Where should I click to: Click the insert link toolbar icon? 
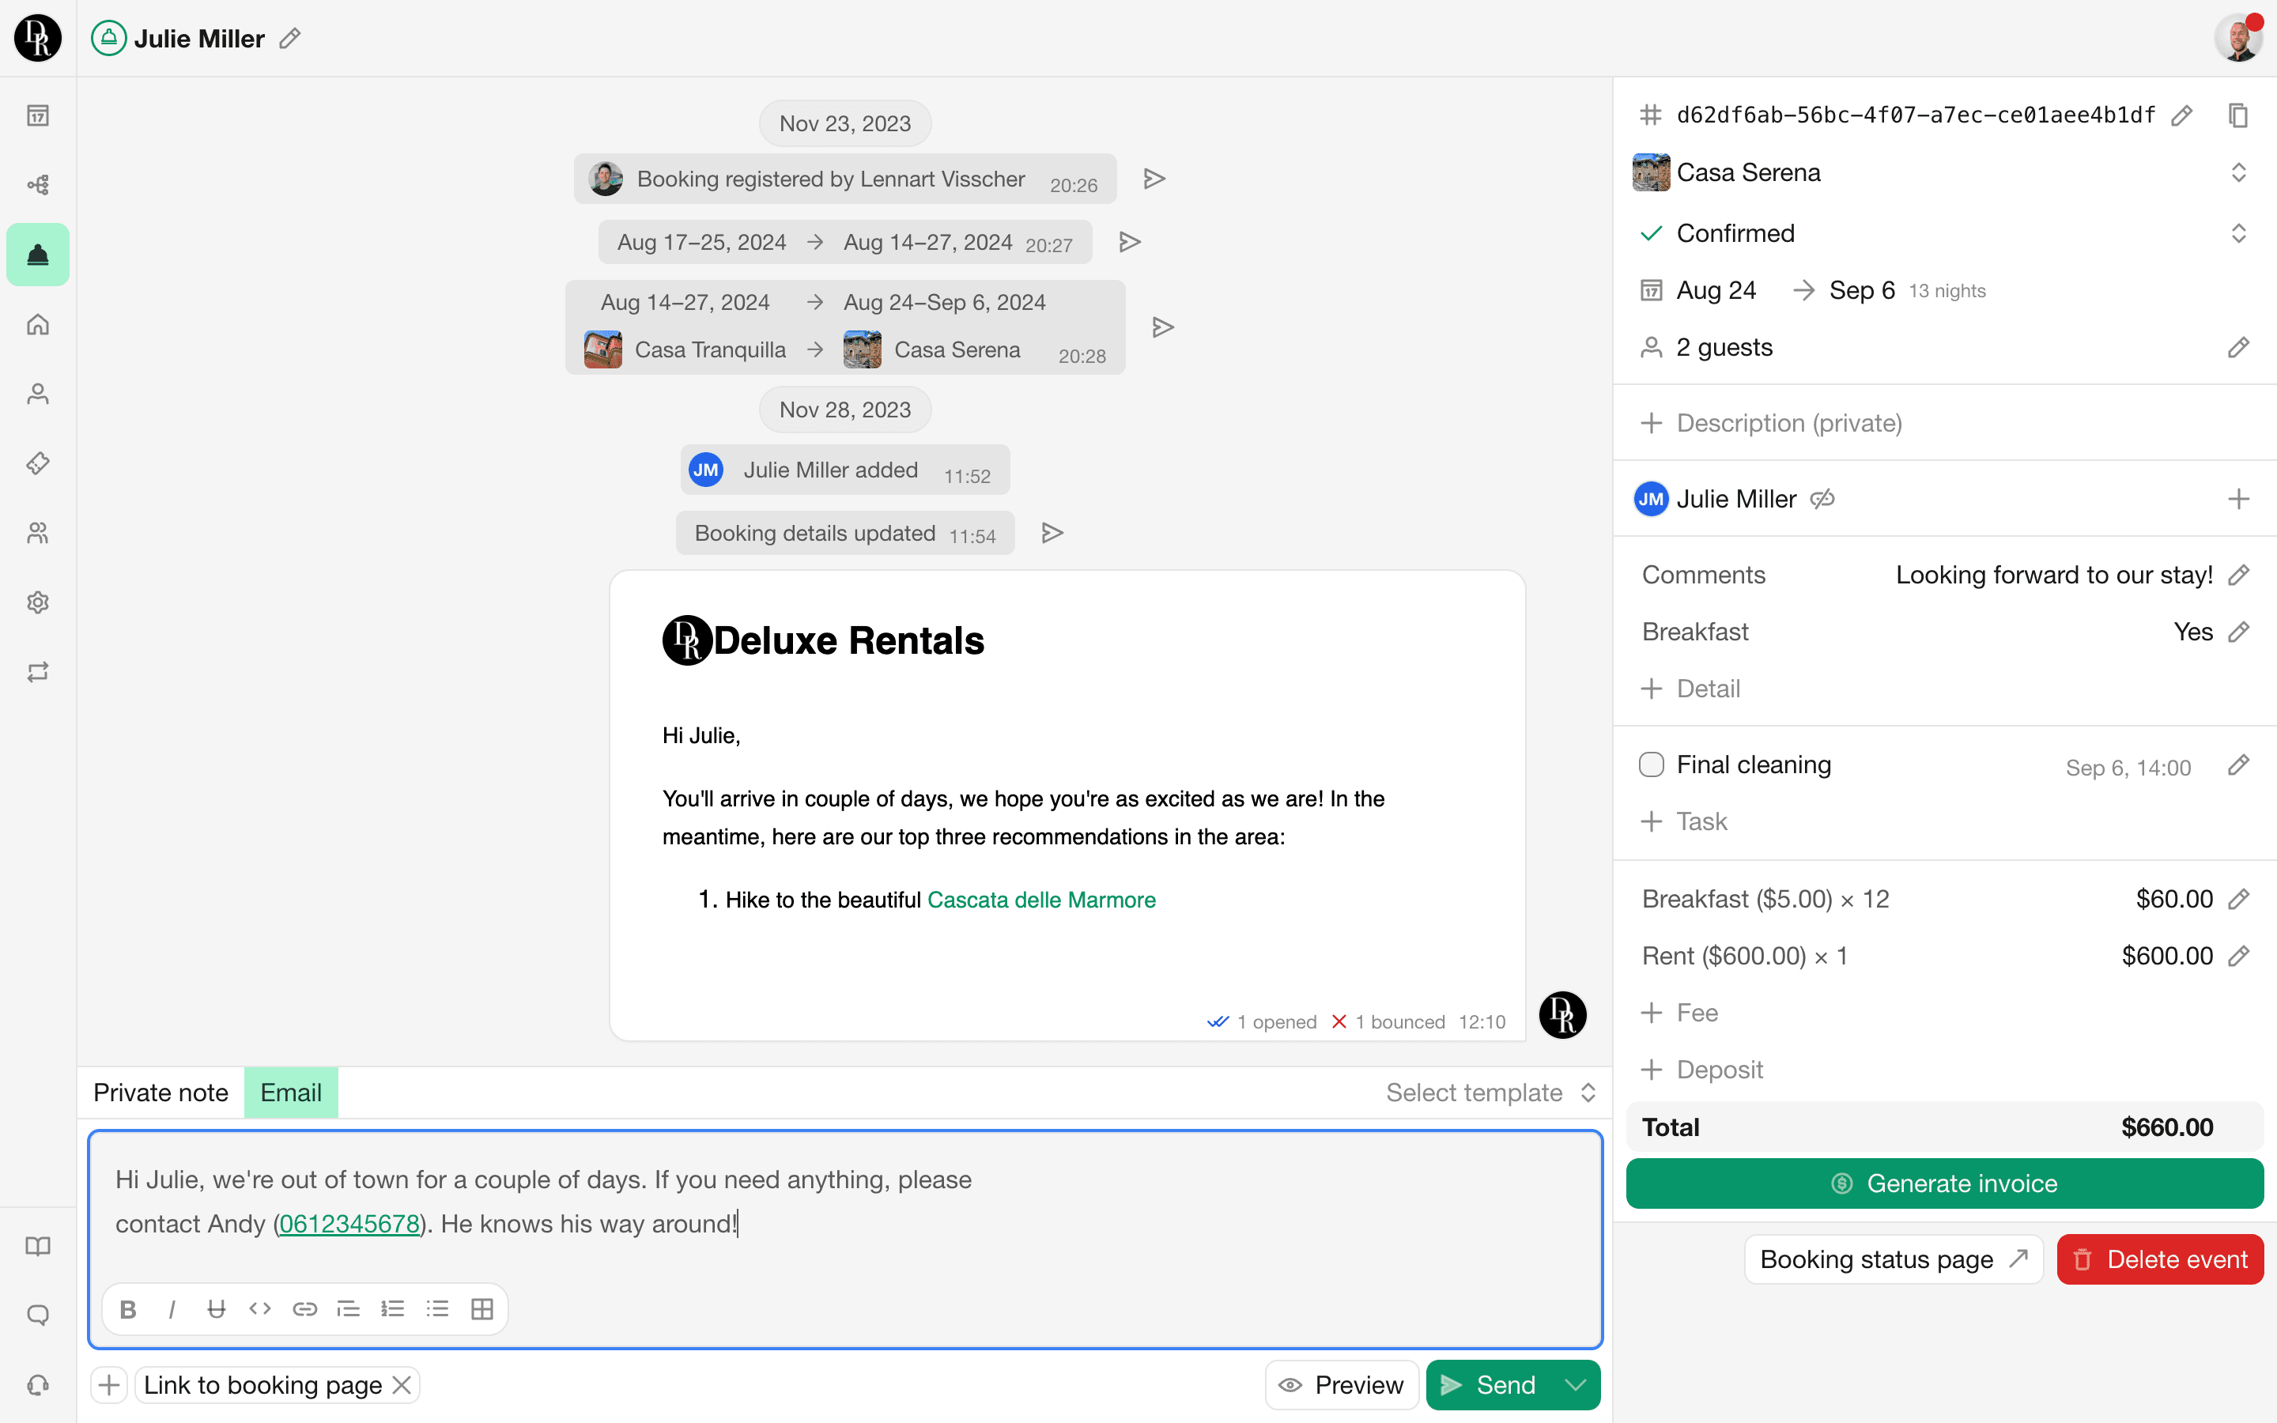point(305,1309)
